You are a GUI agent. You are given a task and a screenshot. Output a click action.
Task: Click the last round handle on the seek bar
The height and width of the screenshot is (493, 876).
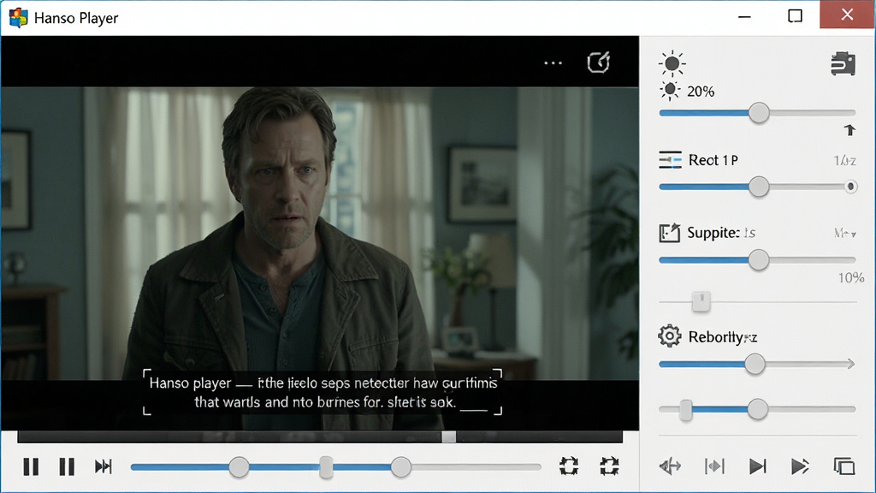tap(400, 467)
